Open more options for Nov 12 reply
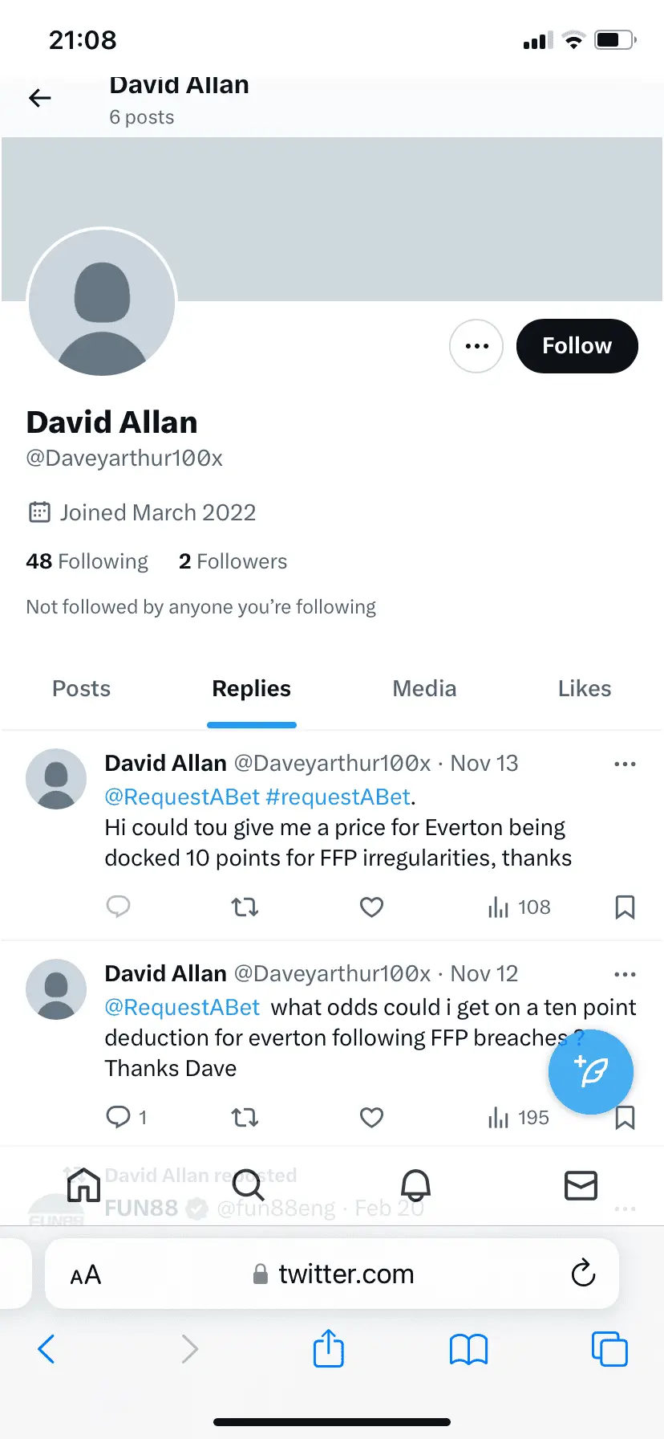The height and width of the screenshot is (1439, 664). 625,974
